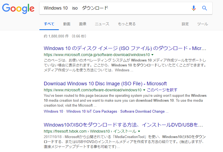This screenshot has height=152, width=223.
Task: Click the blue magnifier search button
Action: pos(204,8)
